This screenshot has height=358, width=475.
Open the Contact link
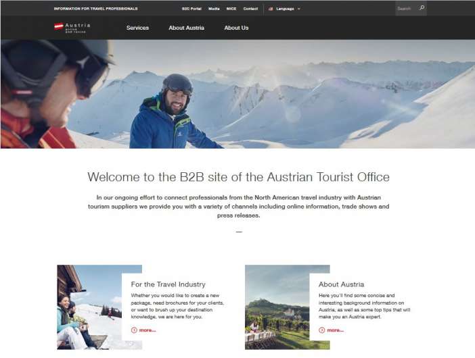click(250, 9)
